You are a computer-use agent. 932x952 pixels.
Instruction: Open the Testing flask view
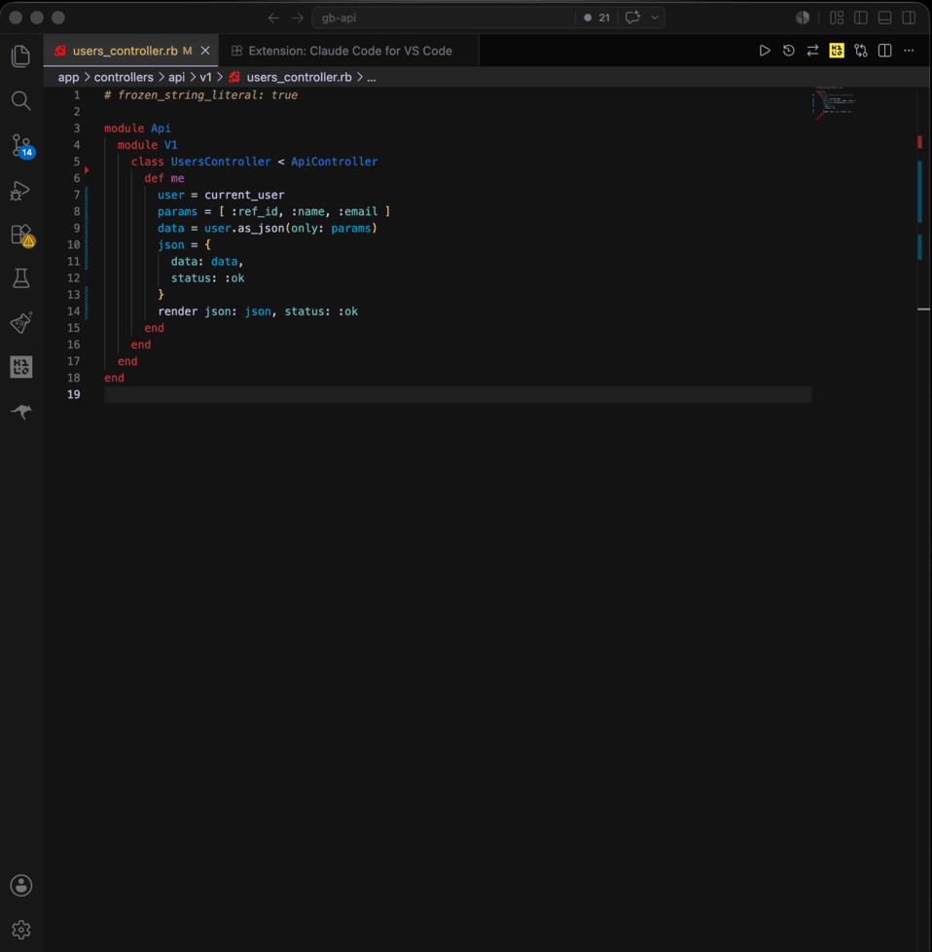coord(21,278)
